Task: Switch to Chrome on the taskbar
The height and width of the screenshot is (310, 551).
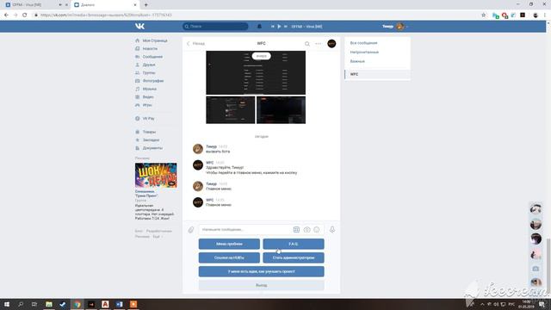Action: (x=77, y=304)
